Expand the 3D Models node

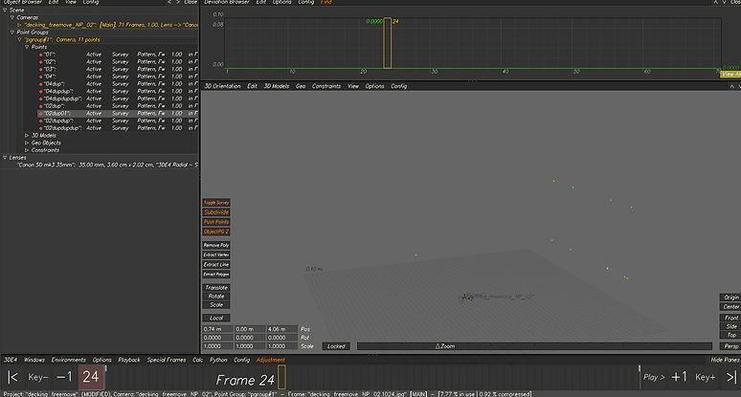click(x=27, y=136)
